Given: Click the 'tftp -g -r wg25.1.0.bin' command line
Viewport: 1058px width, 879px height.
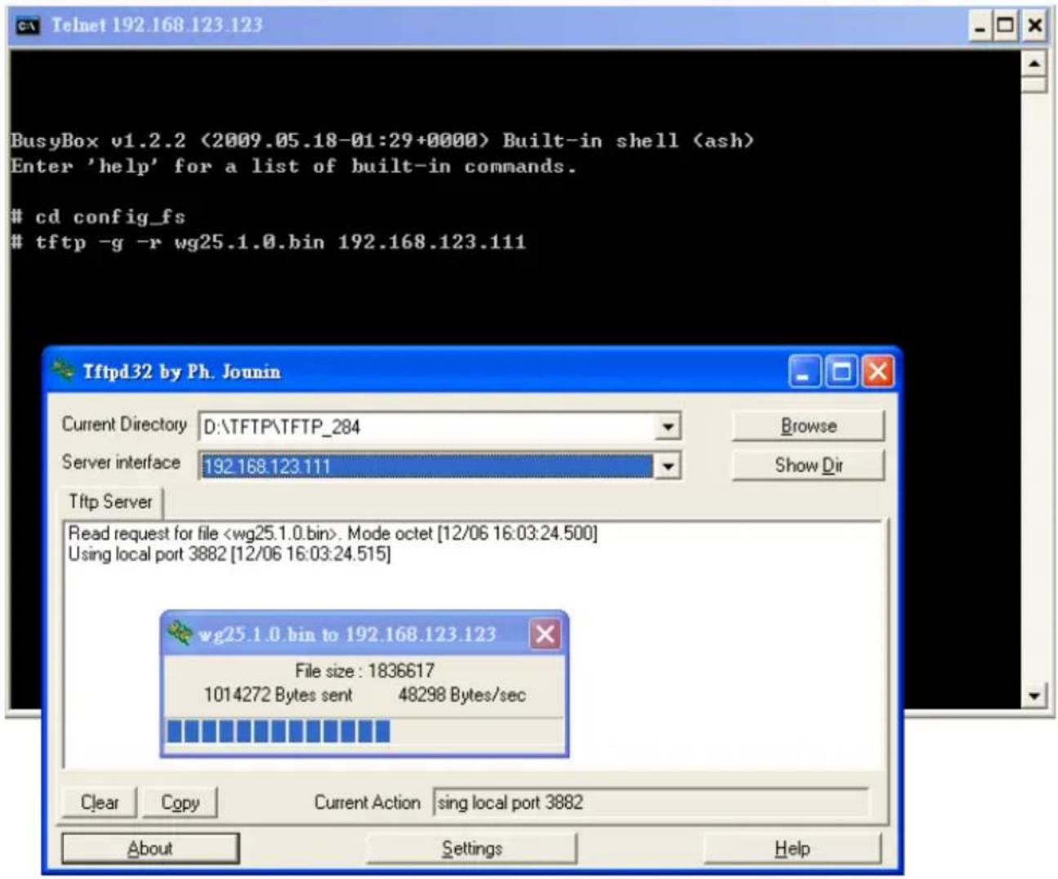Looking at the screenshot, I should coord(268,242).
